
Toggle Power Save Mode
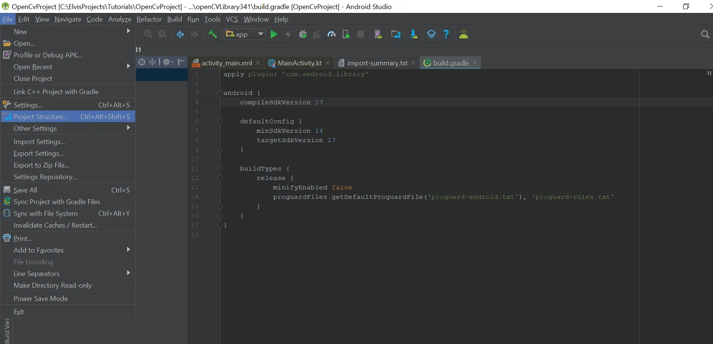pyautogui.click(x=68, y=299)
